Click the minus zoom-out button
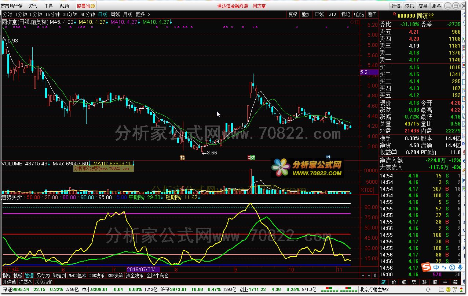Viewport: 468px width, 296px height. coord(369,276)
